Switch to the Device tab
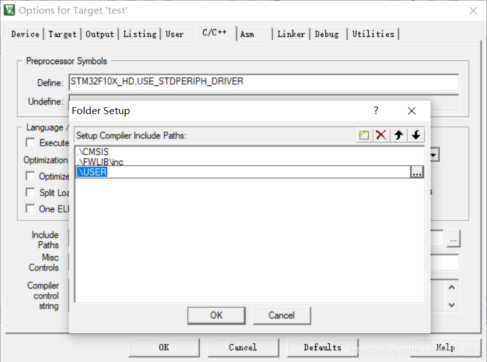This screenshot has width=487, height=362. point(25,34)
